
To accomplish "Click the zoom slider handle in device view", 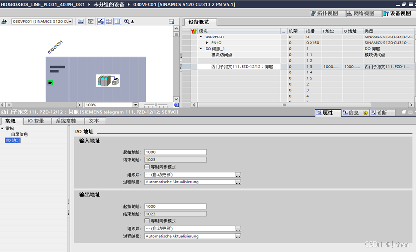I will pyautogui.click(x=156, y=105).
